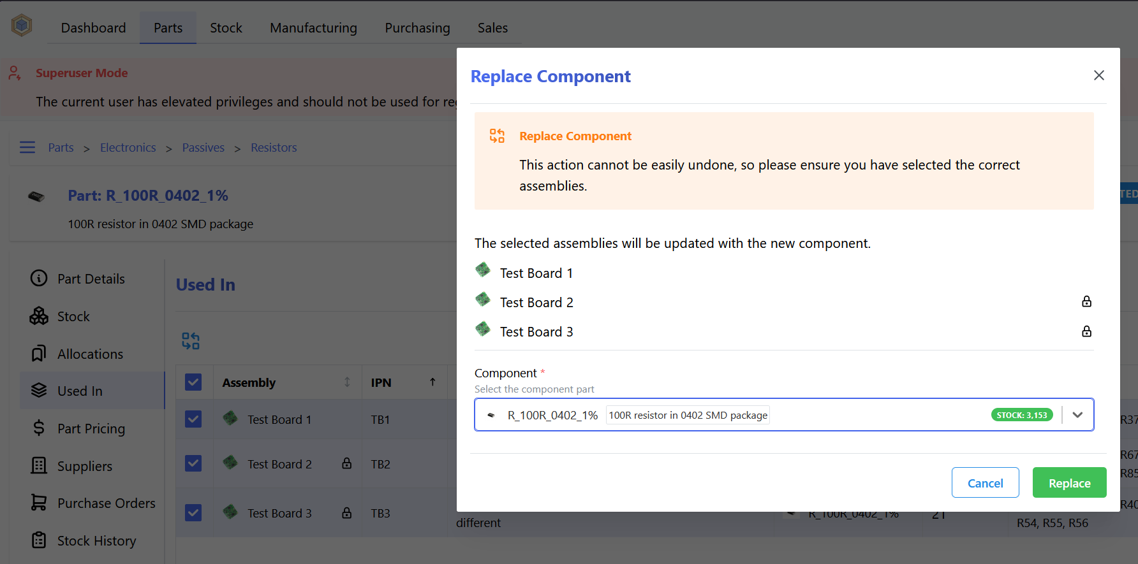Click the Part Pricing dollar icon
Image resolution: width=1138 pixels, height=564 pixels.
tap(39, 428)
